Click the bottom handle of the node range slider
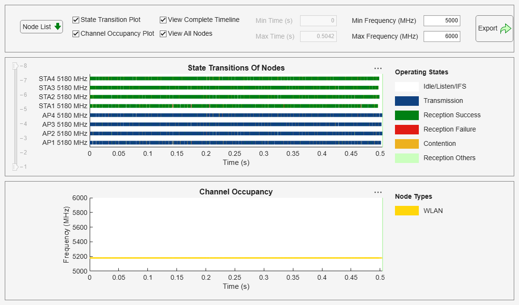Viewport: 519px width, 305px height. click(15, 167)
